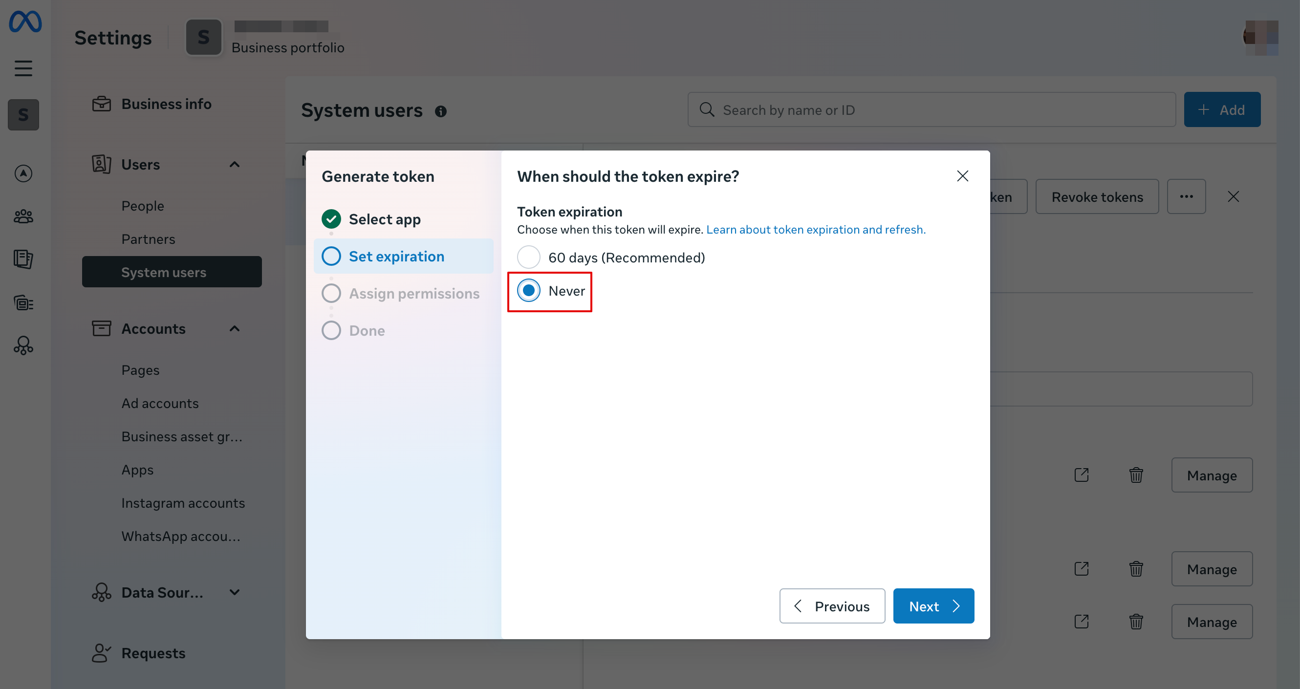This screenshot has width=1300, height=689.
Task: Expand the Data Sources section
Action: point(234,592)
